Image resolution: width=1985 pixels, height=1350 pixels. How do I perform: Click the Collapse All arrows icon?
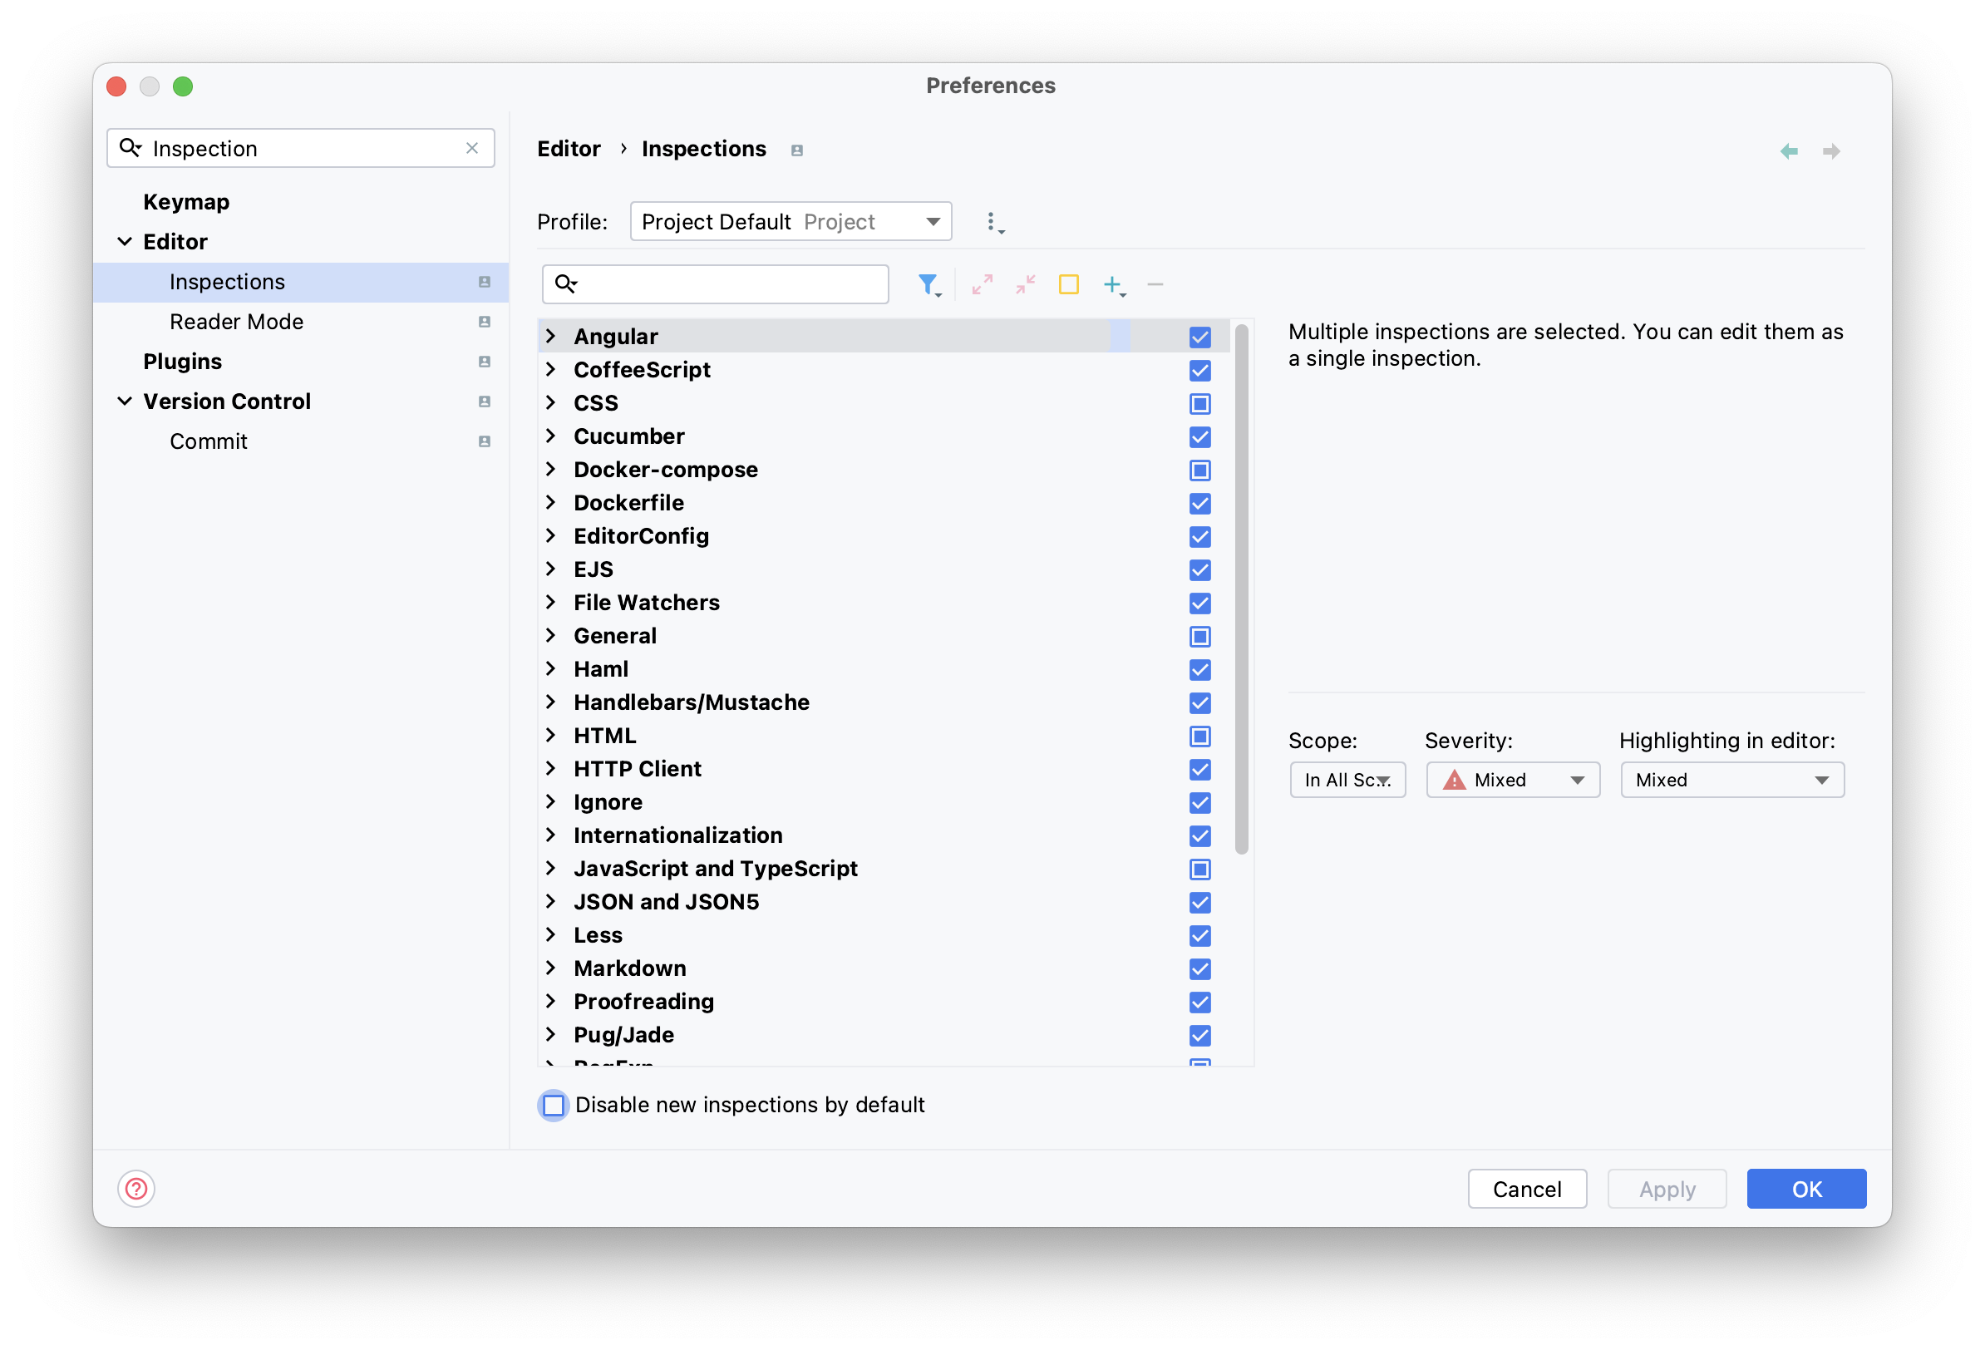tap(1025, 284)
